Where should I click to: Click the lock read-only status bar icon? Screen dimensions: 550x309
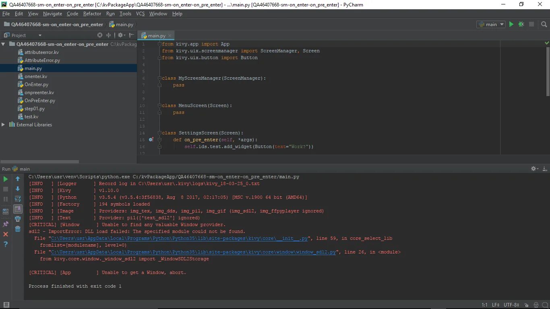point(527,305)
